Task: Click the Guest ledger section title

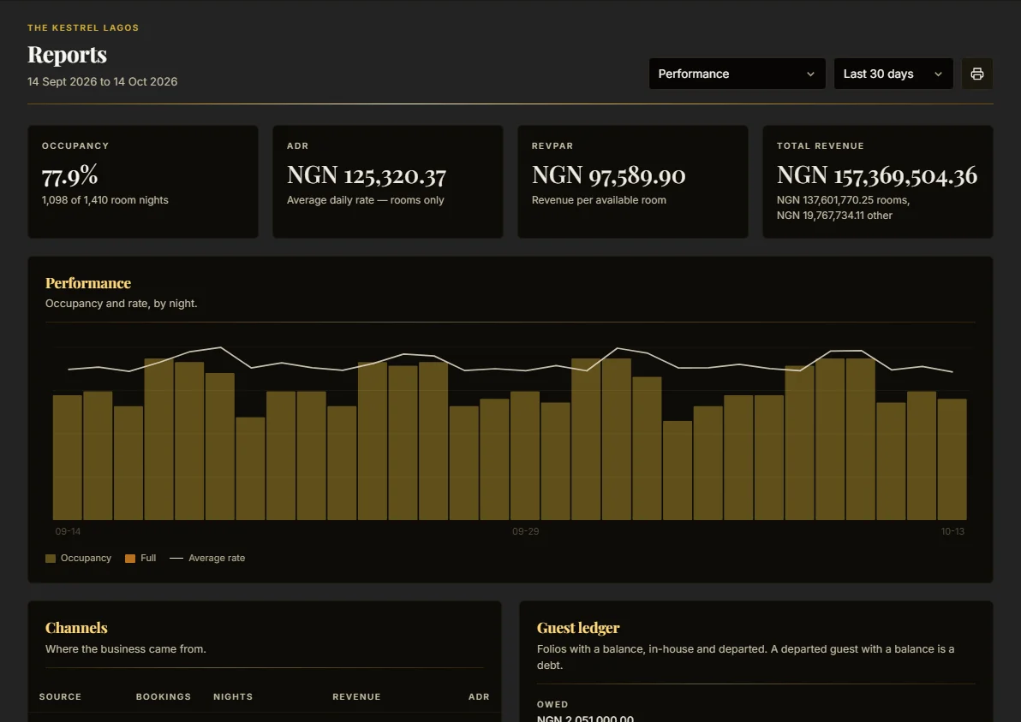Action: pyautogui.click(x=578, y=628)
